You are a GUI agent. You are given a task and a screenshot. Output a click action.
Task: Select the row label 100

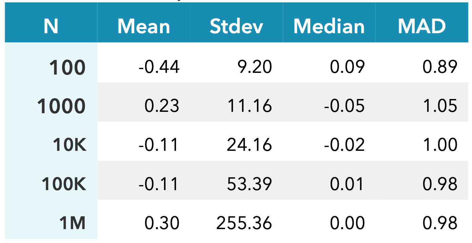click(67, 67)
